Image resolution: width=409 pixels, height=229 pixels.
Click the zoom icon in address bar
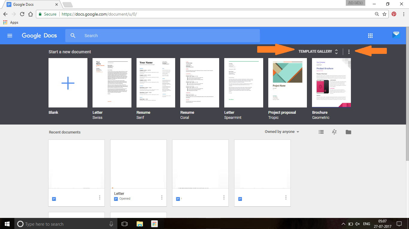[377, 14]
